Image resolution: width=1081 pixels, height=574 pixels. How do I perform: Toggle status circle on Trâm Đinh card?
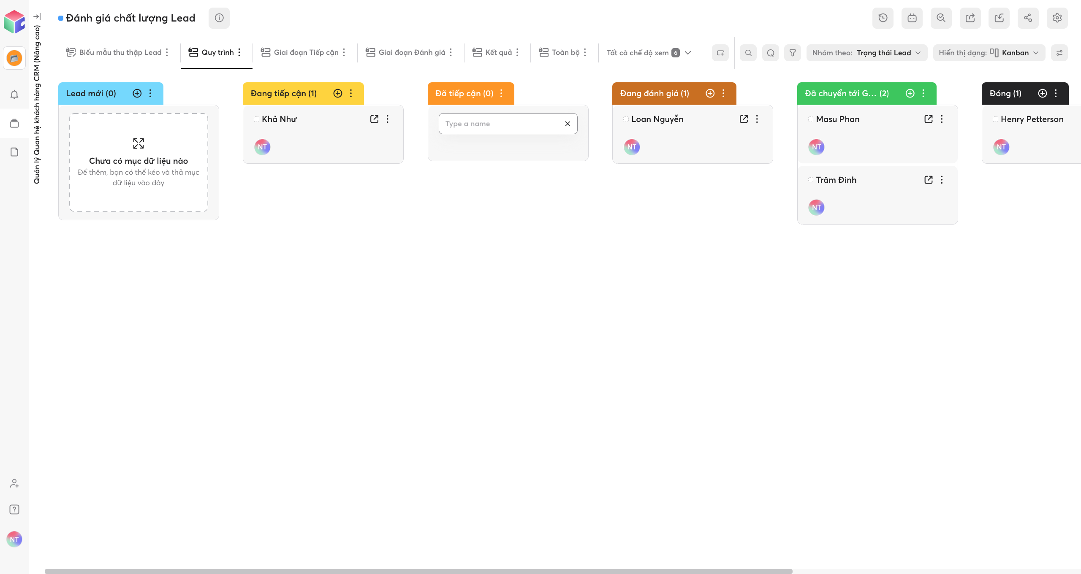click(810, 180)
